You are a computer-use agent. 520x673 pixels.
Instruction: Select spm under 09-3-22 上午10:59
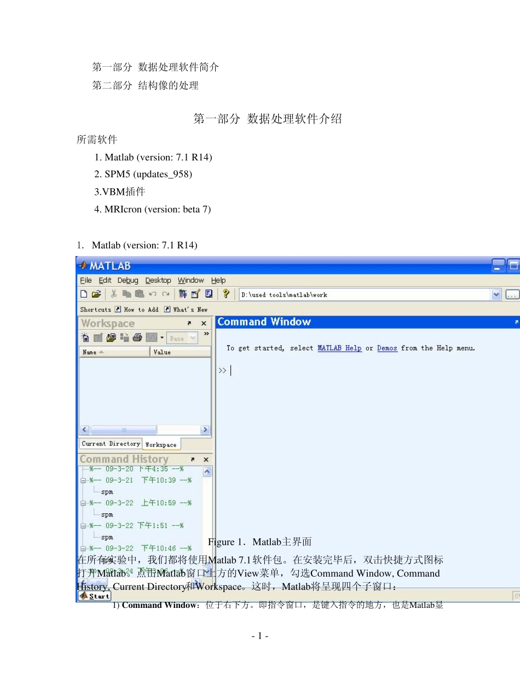[107, 514]
